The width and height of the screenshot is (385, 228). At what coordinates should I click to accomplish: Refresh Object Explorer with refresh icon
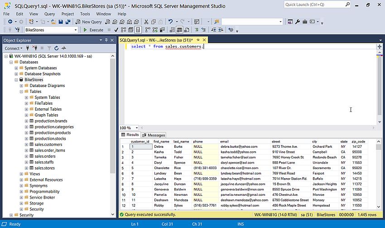coord(56,48)
